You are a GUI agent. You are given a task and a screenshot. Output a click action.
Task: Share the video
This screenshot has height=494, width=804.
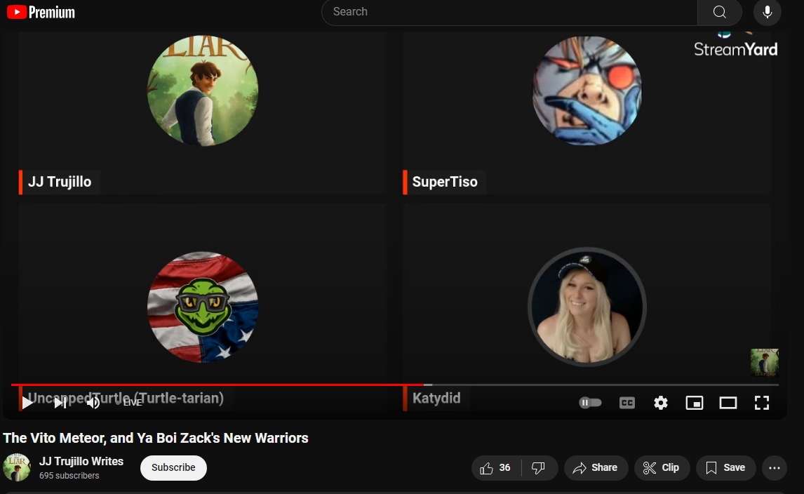coord(596,467)
